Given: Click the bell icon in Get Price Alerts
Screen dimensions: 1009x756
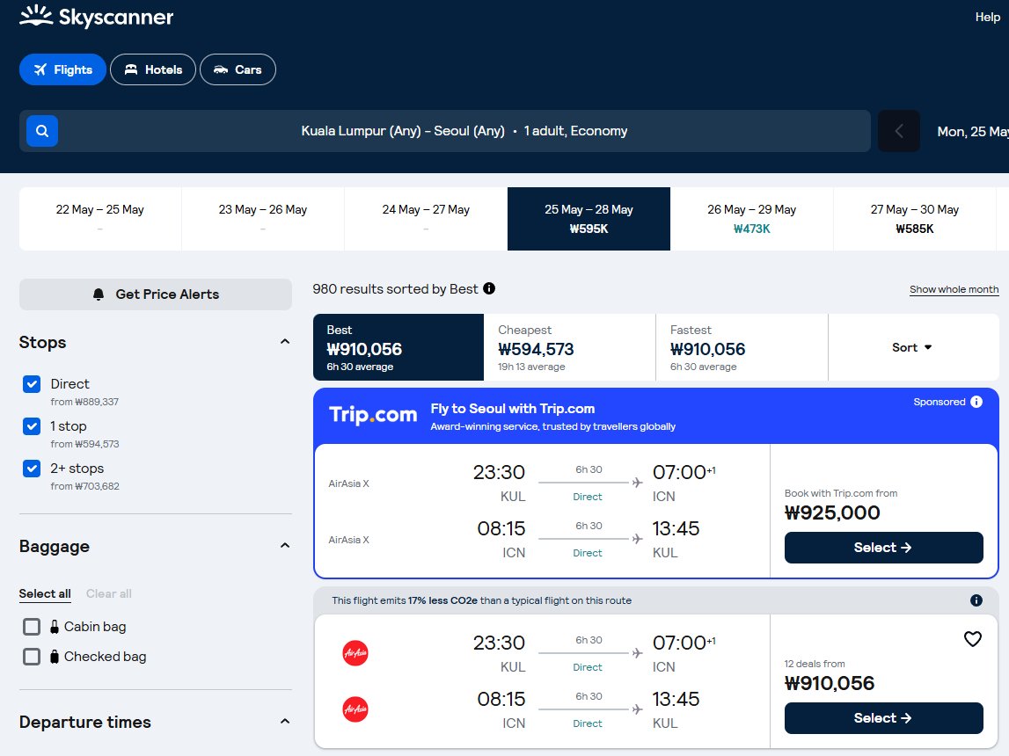Looking at the screenshot, I should tap(99, 294).
